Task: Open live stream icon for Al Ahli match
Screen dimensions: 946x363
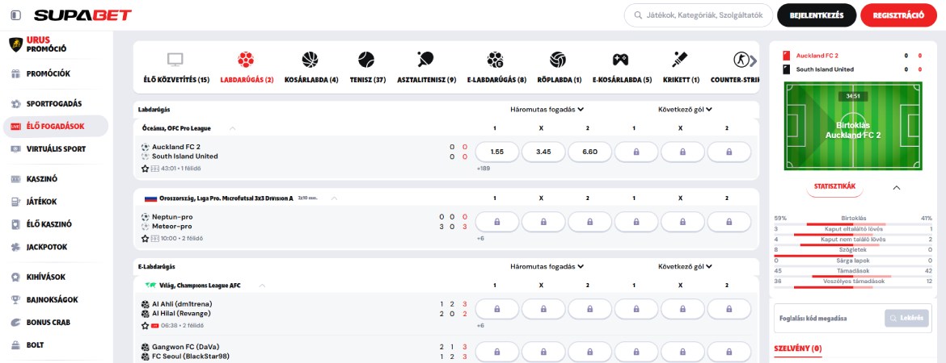Action: (155, 326)
